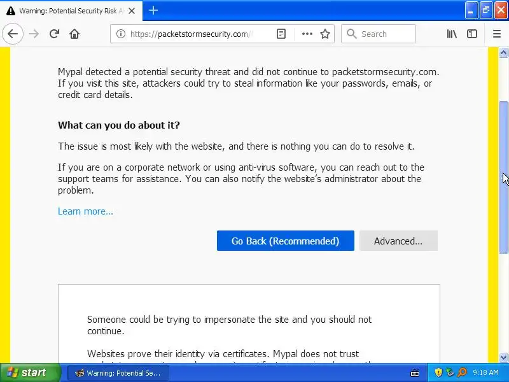The width and height of the screenshot is (509, 382).
Task: Open the hamburger application menu
Action: click(497, 34)
